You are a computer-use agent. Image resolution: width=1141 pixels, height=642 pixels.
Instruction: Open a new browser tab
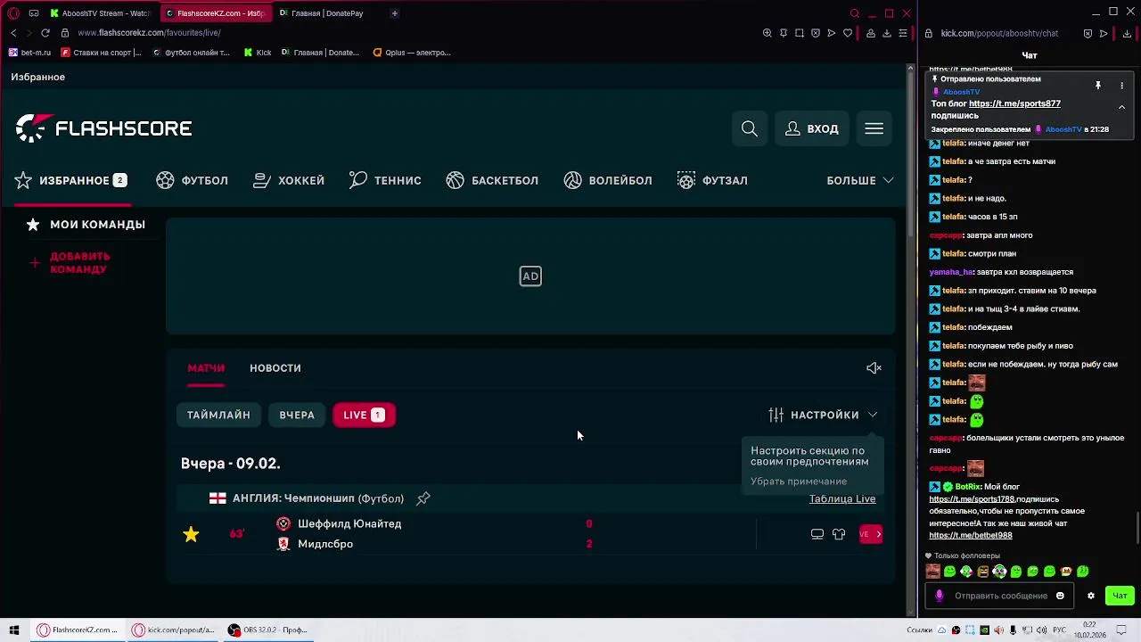tap(394, 13)
